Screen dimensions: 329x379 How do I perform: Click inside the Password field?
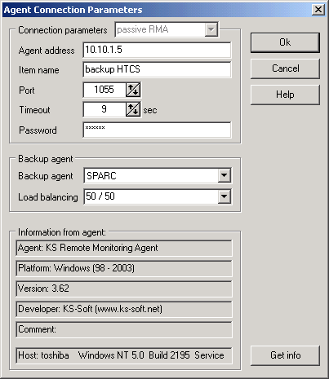157,130
